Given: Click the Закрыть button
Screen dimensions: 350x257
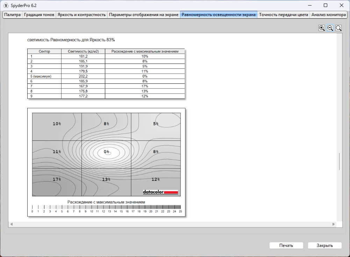Looking at the screenshot, I should (325, 245).
